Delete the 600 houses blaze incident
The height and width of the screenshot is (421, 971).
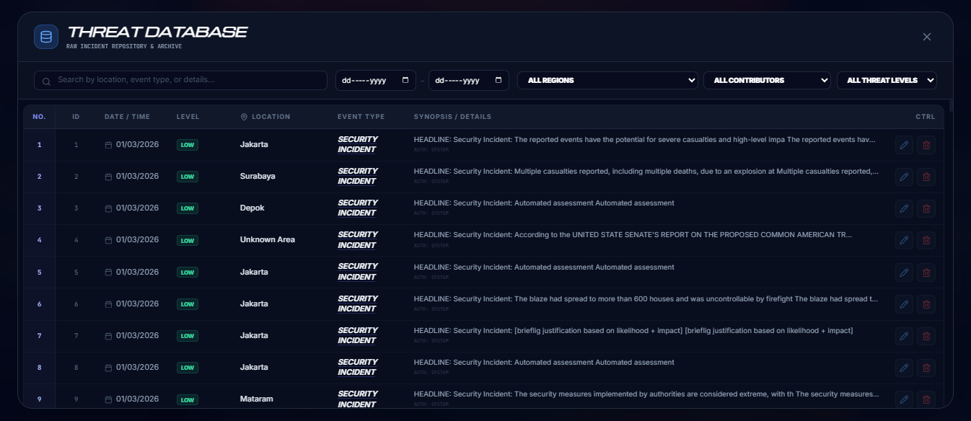click(x=926, y=304)
